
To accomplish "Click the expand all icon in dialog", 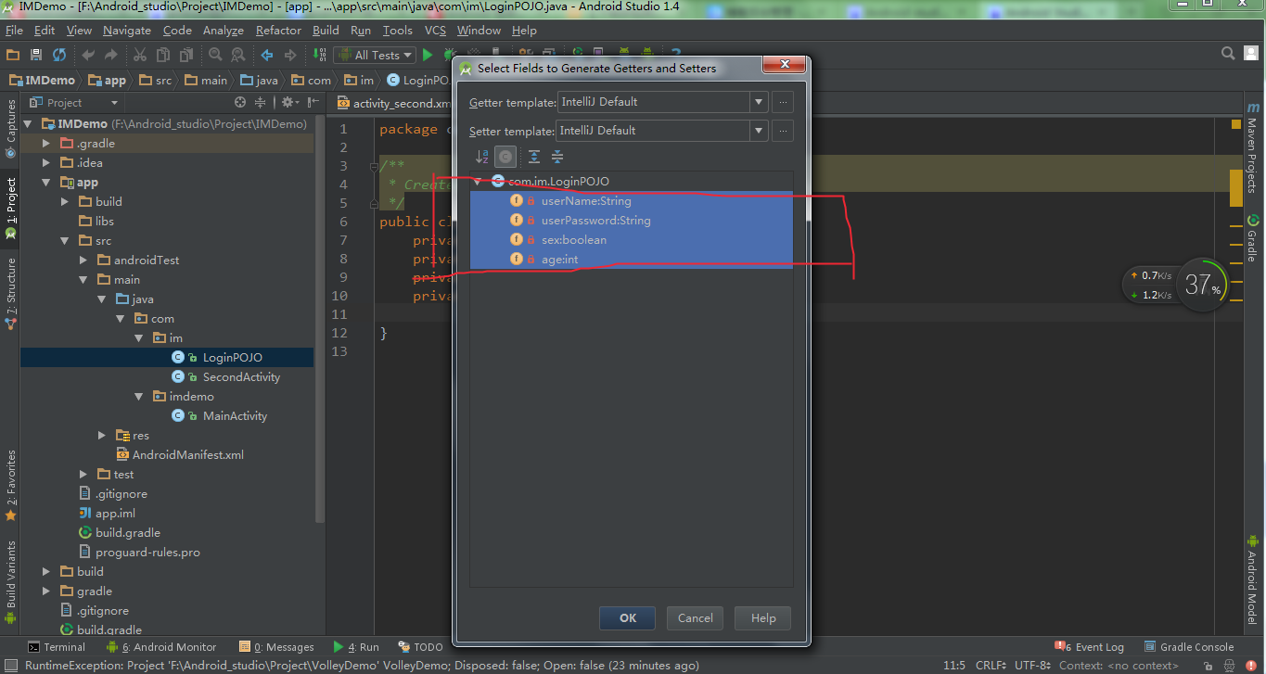I will pyautogui.click(x=534, y=157).
